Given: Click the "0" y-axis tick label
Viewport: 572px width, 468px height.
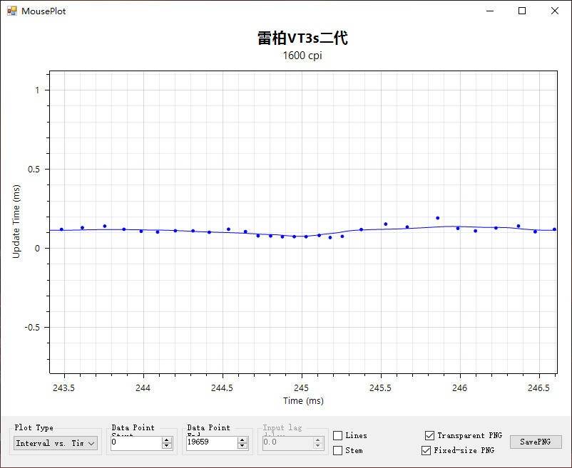Looking at the screenshot, I should [37, 249].
